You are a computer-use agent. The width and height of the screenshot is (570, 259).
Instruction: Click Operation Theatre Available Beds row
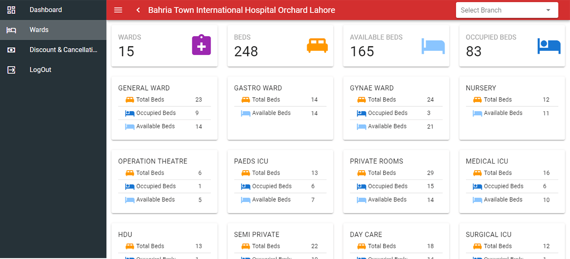(x=165, y=199)
